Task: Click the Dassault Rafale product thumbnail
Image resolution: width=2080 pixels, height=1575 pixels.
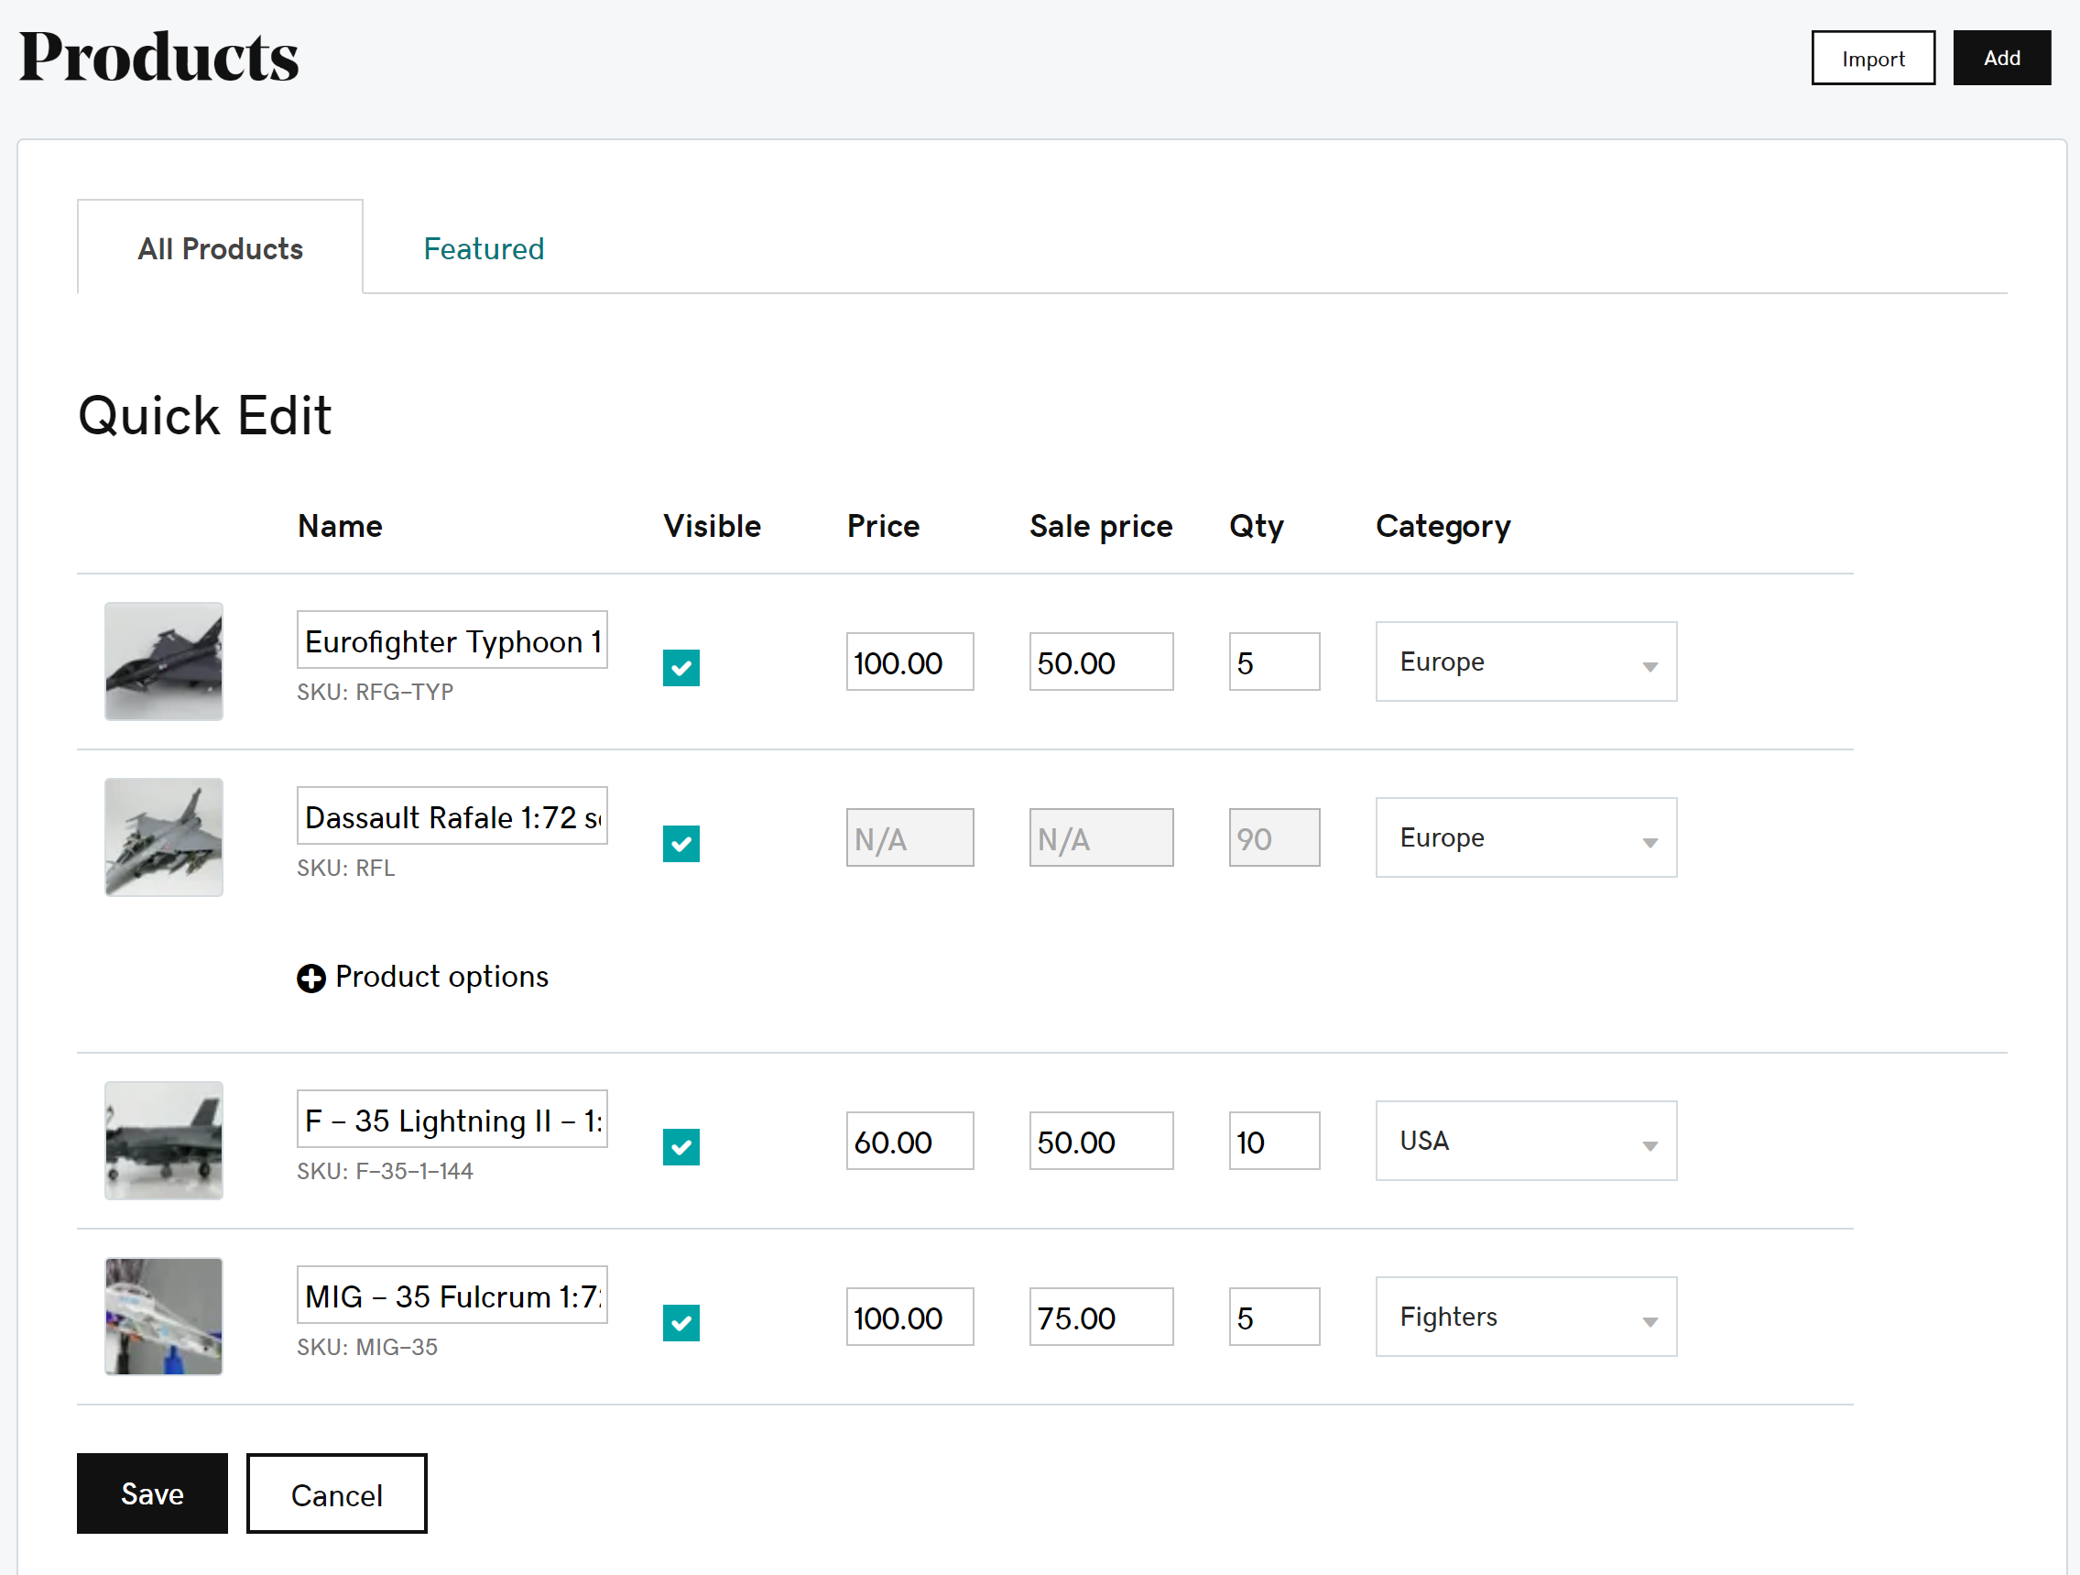Action: point(164,837)
